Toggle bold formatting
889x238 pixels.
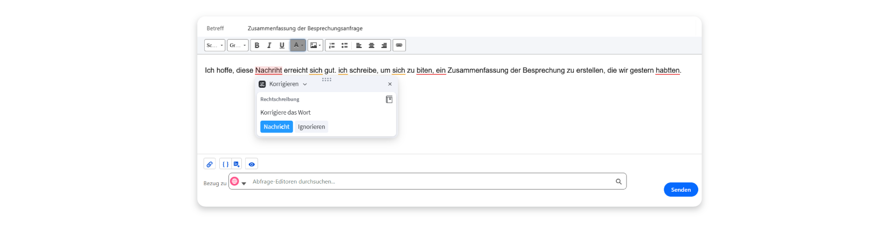[257, 45]
